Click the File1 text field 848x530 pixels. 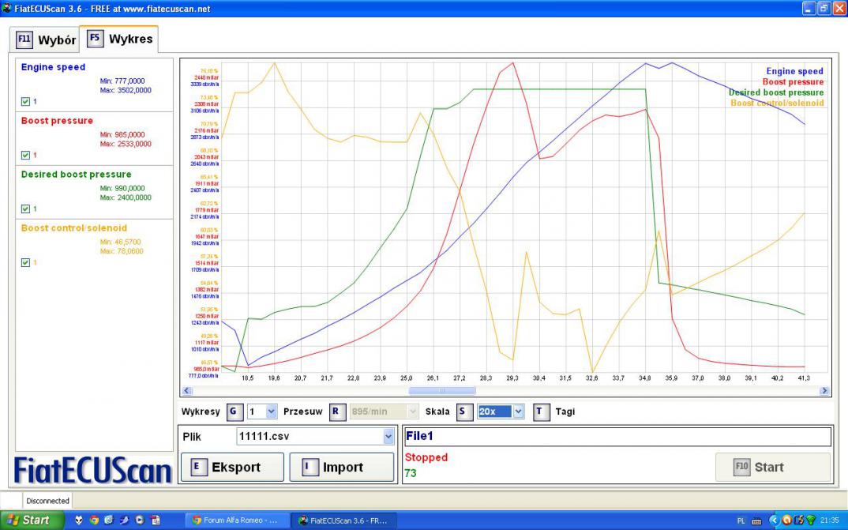tap(617, 437)
